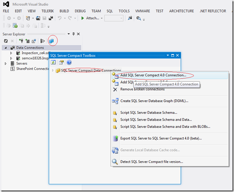Open the first toolbar row overflow options arrow
Image resolution: width=234 pixels, height=192 pixels.
144,19
